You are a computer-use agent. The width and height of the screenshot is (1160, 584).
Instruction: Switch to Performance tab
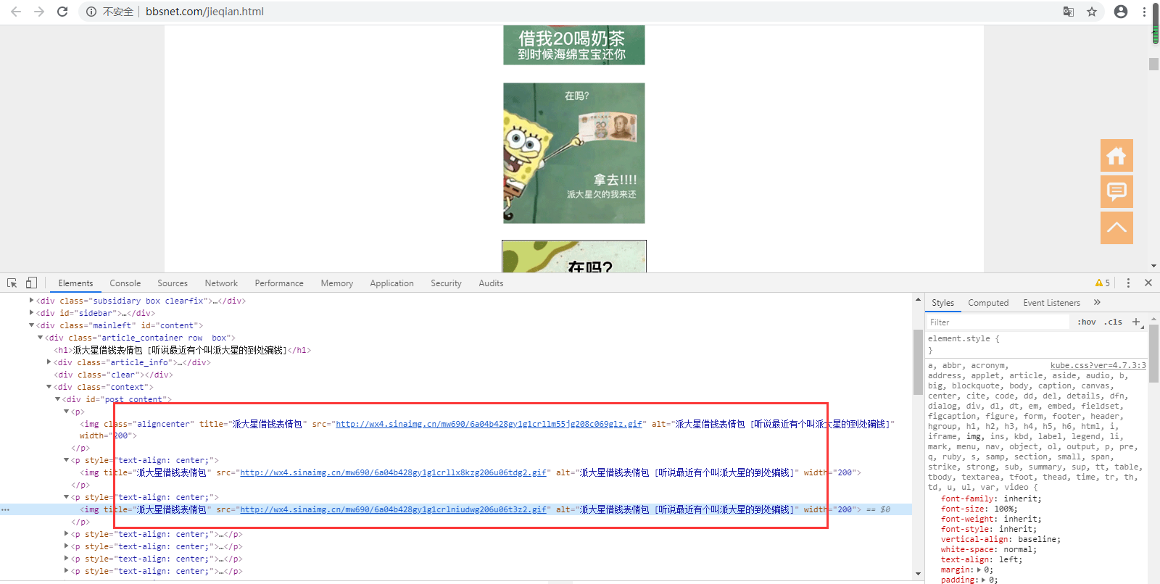(x=279, y=283)
